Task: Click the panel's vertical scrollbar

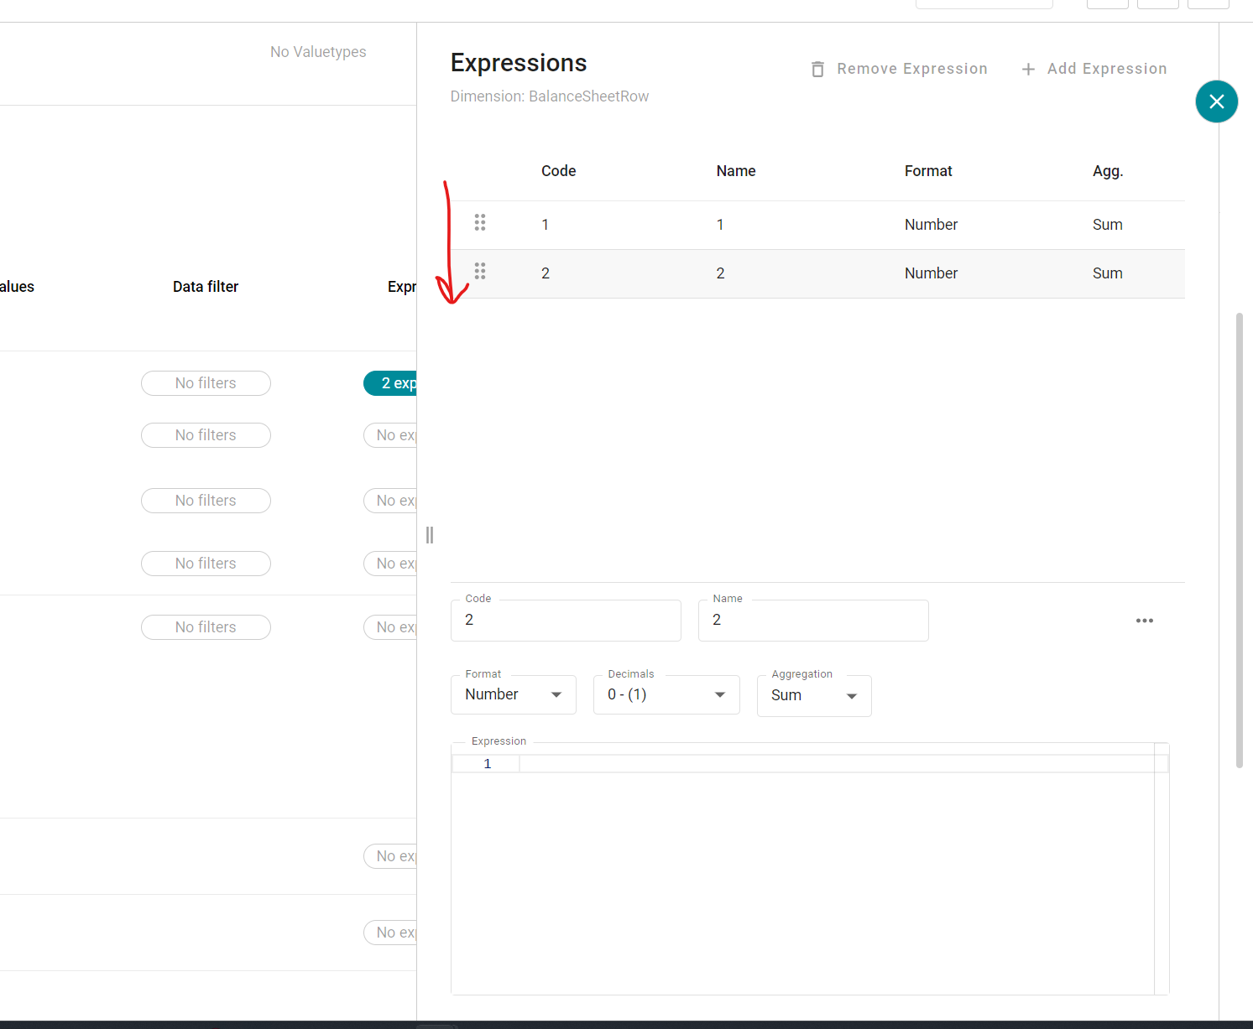Action: click(x=1239, y=540)
